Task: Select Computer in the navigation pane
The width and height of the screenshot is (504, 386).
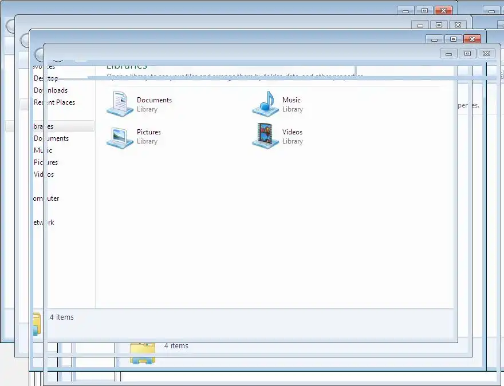Action: pos(46,198)
